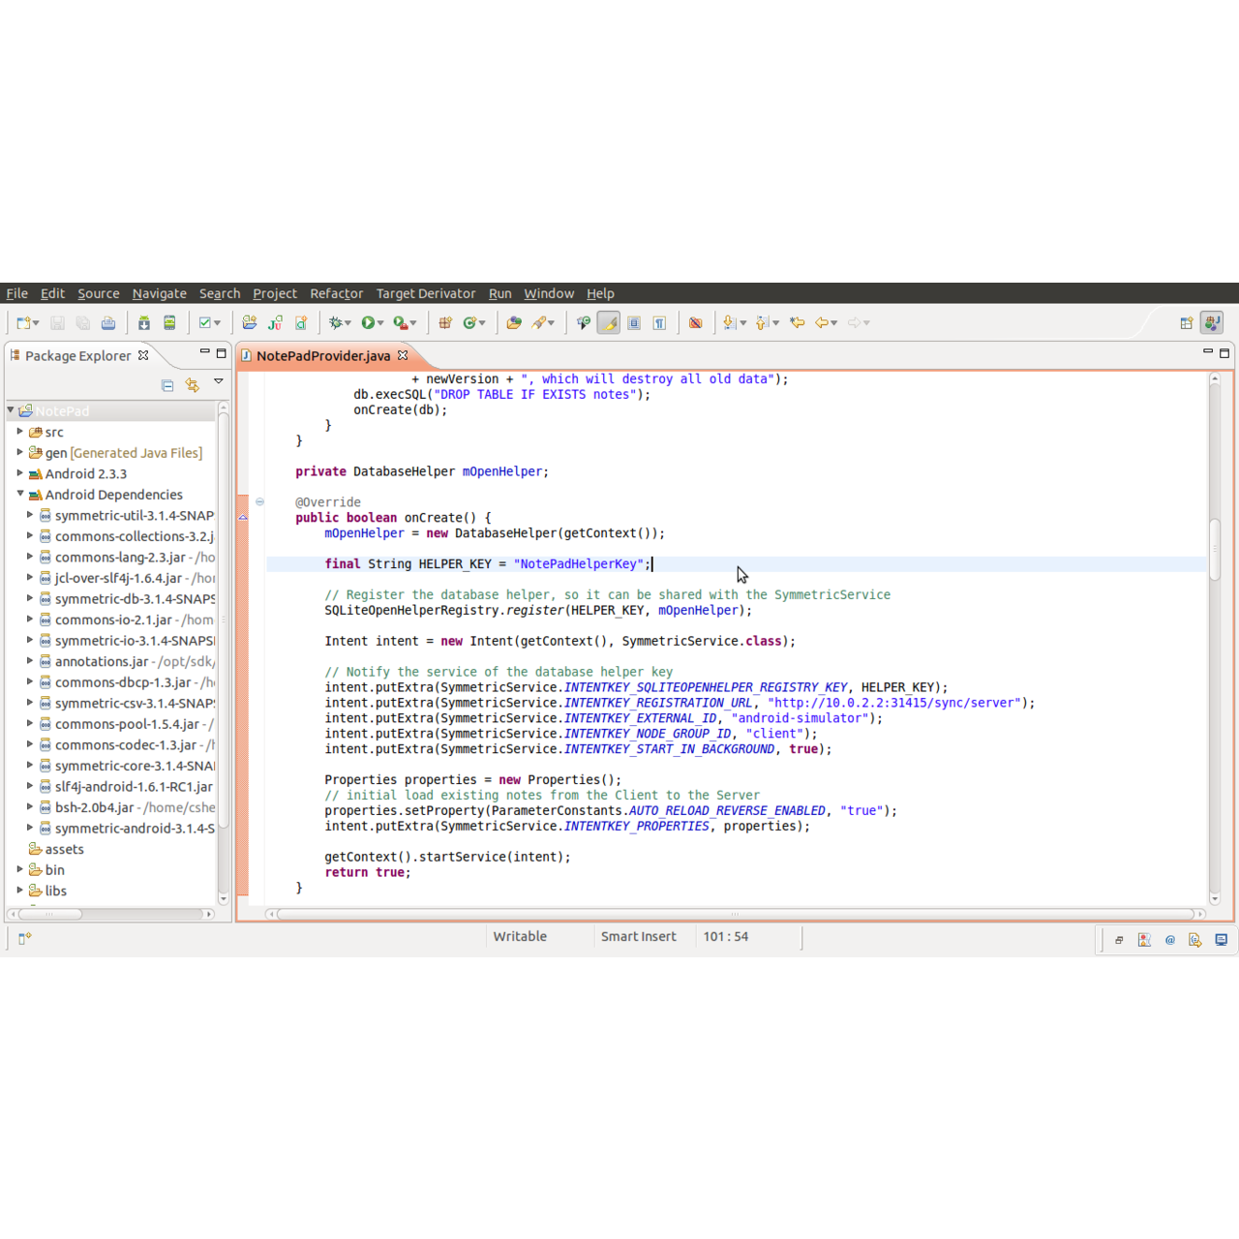Image resolution: width=1239 pixels, height=1239 pixels.
Task: Select commons-io-2.1.jar in Package Explorer
Action: [x=113, y=619]
